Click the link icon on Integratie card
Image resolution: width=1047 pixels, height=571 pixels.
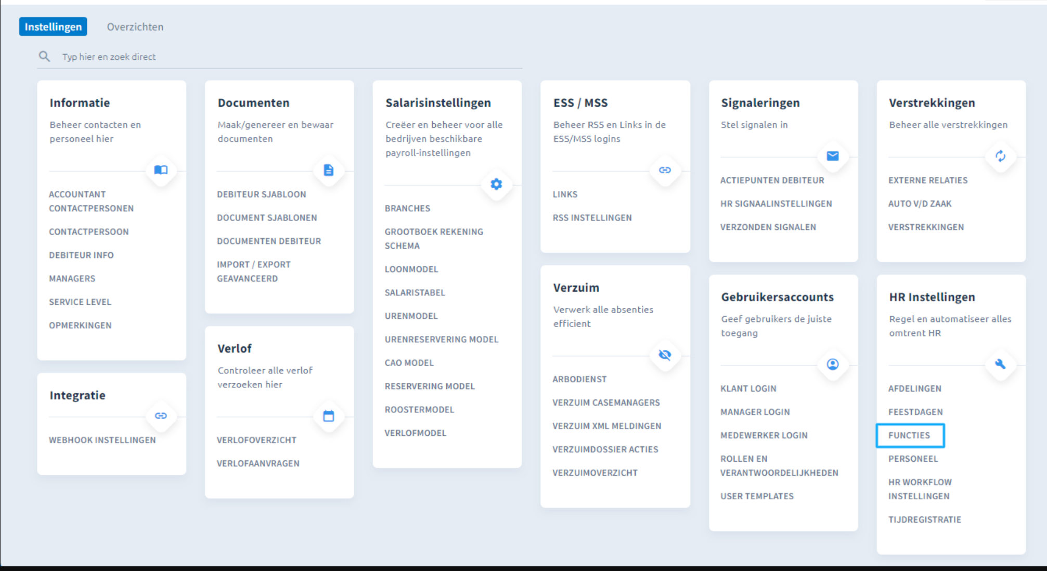pyautogui.click(x=161, y=416)
